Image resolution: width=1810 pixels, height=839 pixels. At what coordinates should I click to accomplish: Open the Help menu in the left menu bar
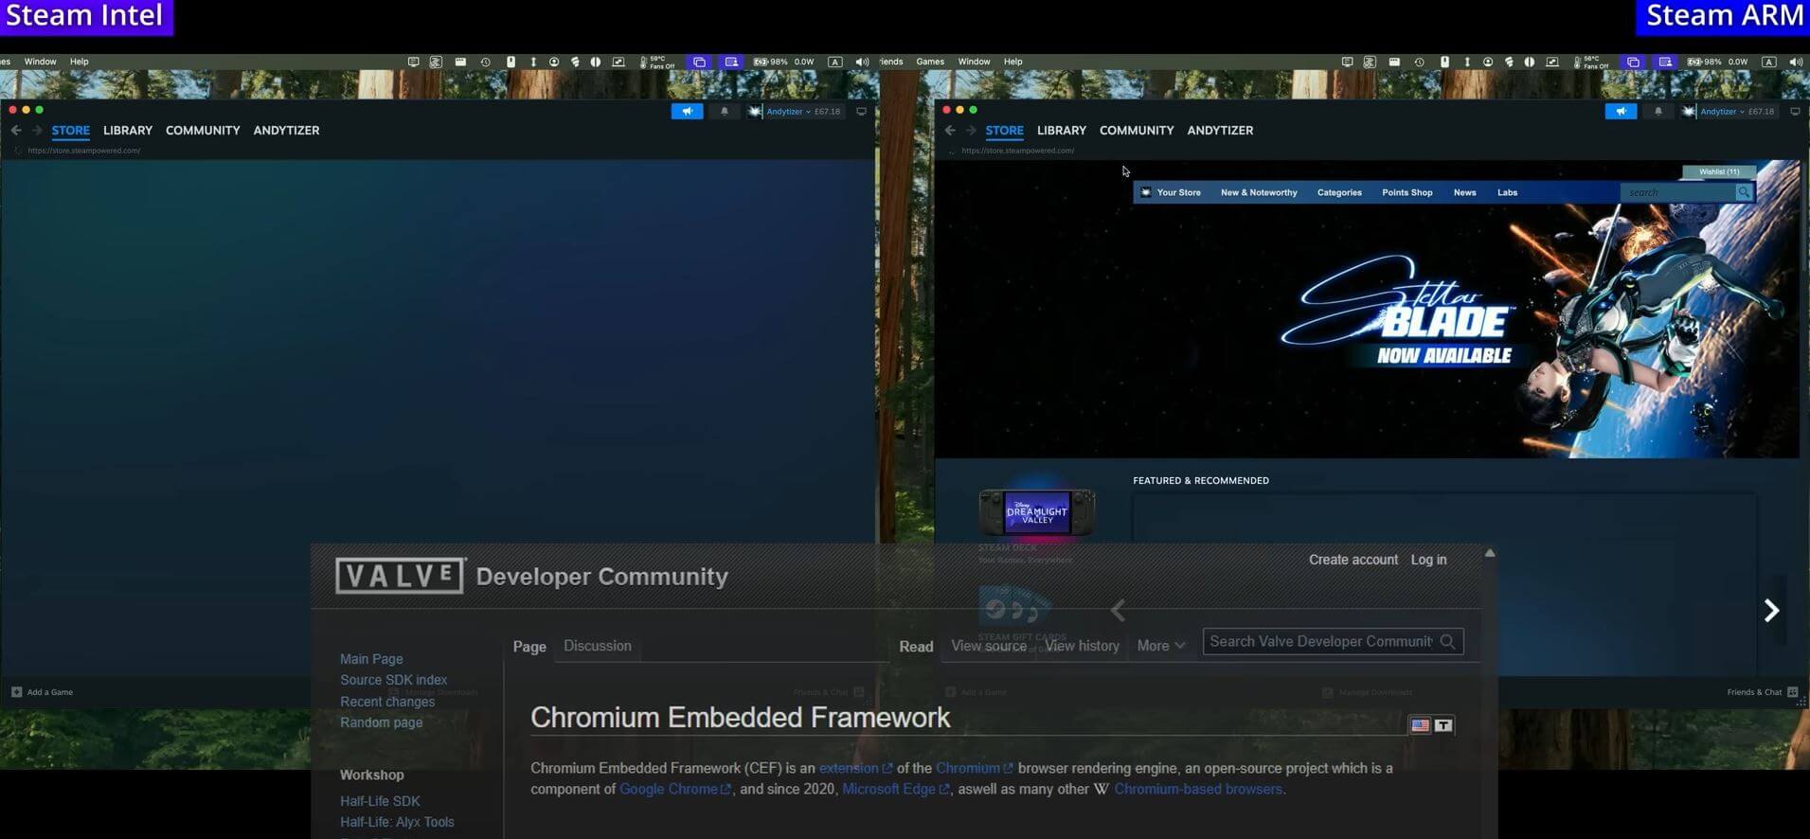(x=80, y=62)
